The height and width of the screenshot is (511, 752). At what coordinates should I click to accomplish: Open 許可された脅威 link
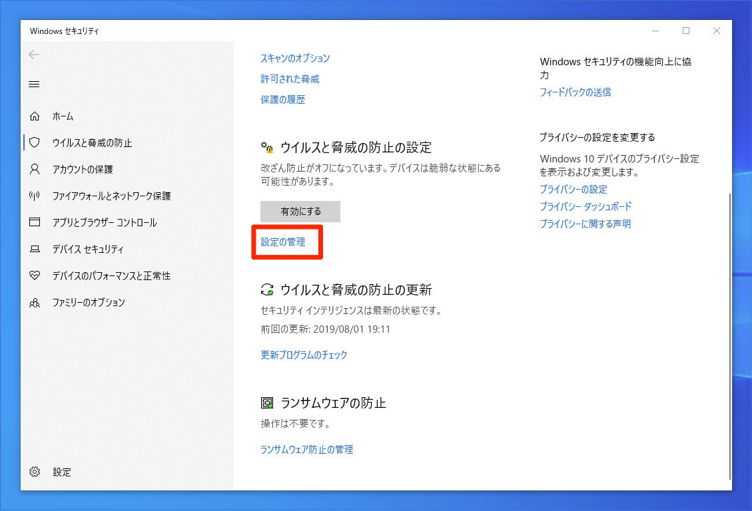click(x=290, y=79)
